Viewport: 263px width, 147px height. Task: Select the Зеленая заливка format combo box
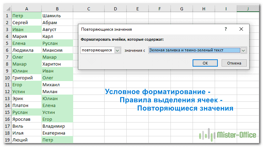click(194, 50)
